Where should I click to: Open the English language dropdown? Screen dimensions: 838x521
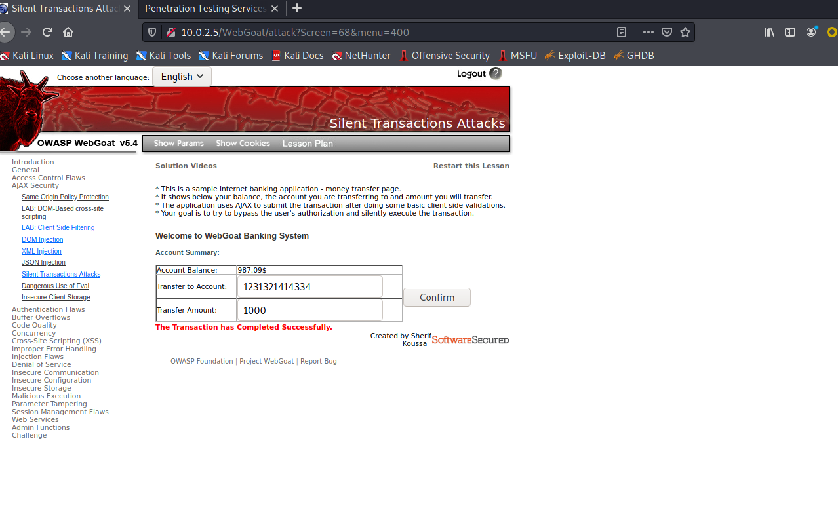point(182,77)
